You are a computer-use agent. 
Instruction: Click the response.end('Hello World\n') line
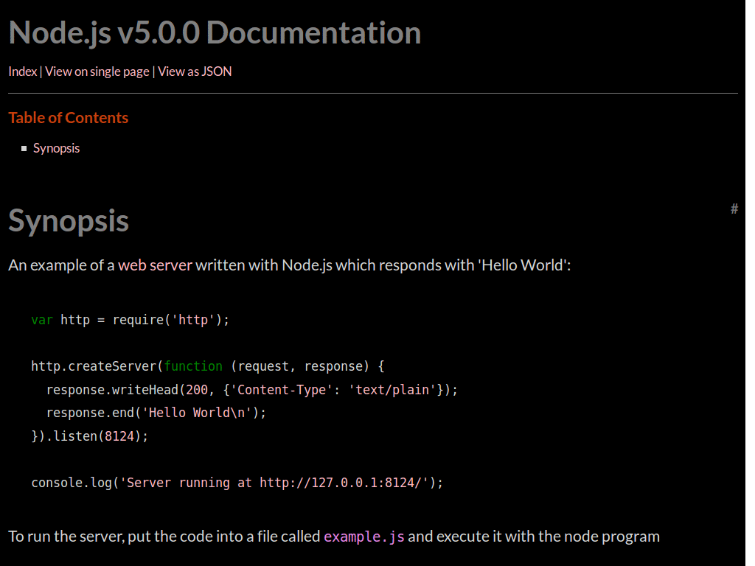(x=156, y=413)
